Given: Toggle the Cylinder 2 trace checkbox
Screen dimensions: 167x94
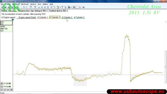Looking at the screenshot, I should (x=75, y=17).
